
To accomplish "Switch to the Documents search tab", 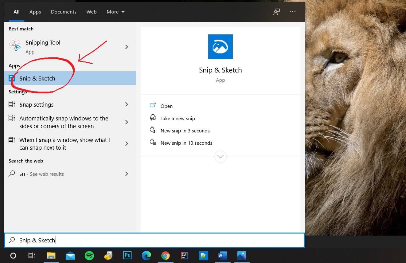I will click(x=64, y=12).
